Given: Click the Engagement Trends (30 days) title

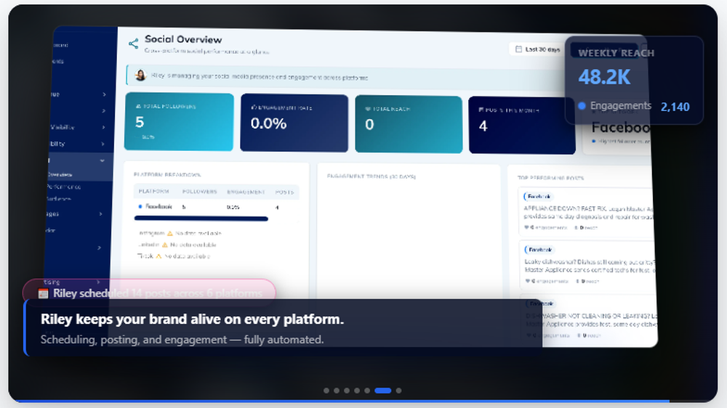Looking at the screenshot, I should point(371,176).
